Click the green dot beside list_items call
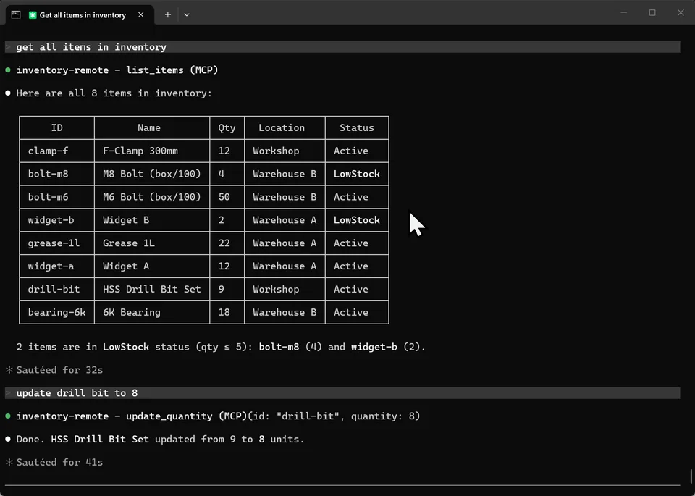 click(x=8, y=70)
